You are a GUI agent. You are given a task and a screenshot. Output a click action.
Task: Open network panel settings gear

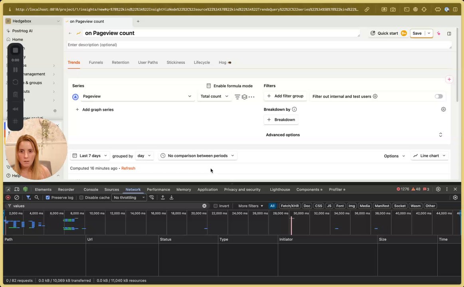click(x=455, y=198)
